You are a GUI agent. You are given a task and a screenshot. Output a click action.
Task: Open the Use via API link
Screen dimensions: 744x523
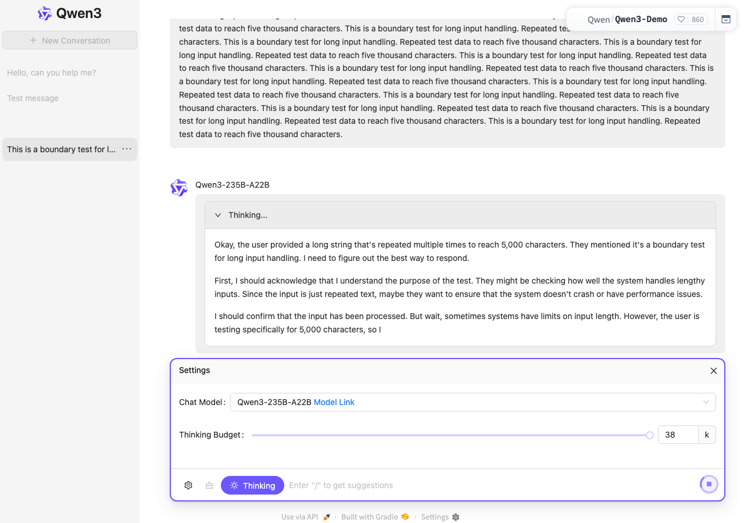(x=306, y=517)
